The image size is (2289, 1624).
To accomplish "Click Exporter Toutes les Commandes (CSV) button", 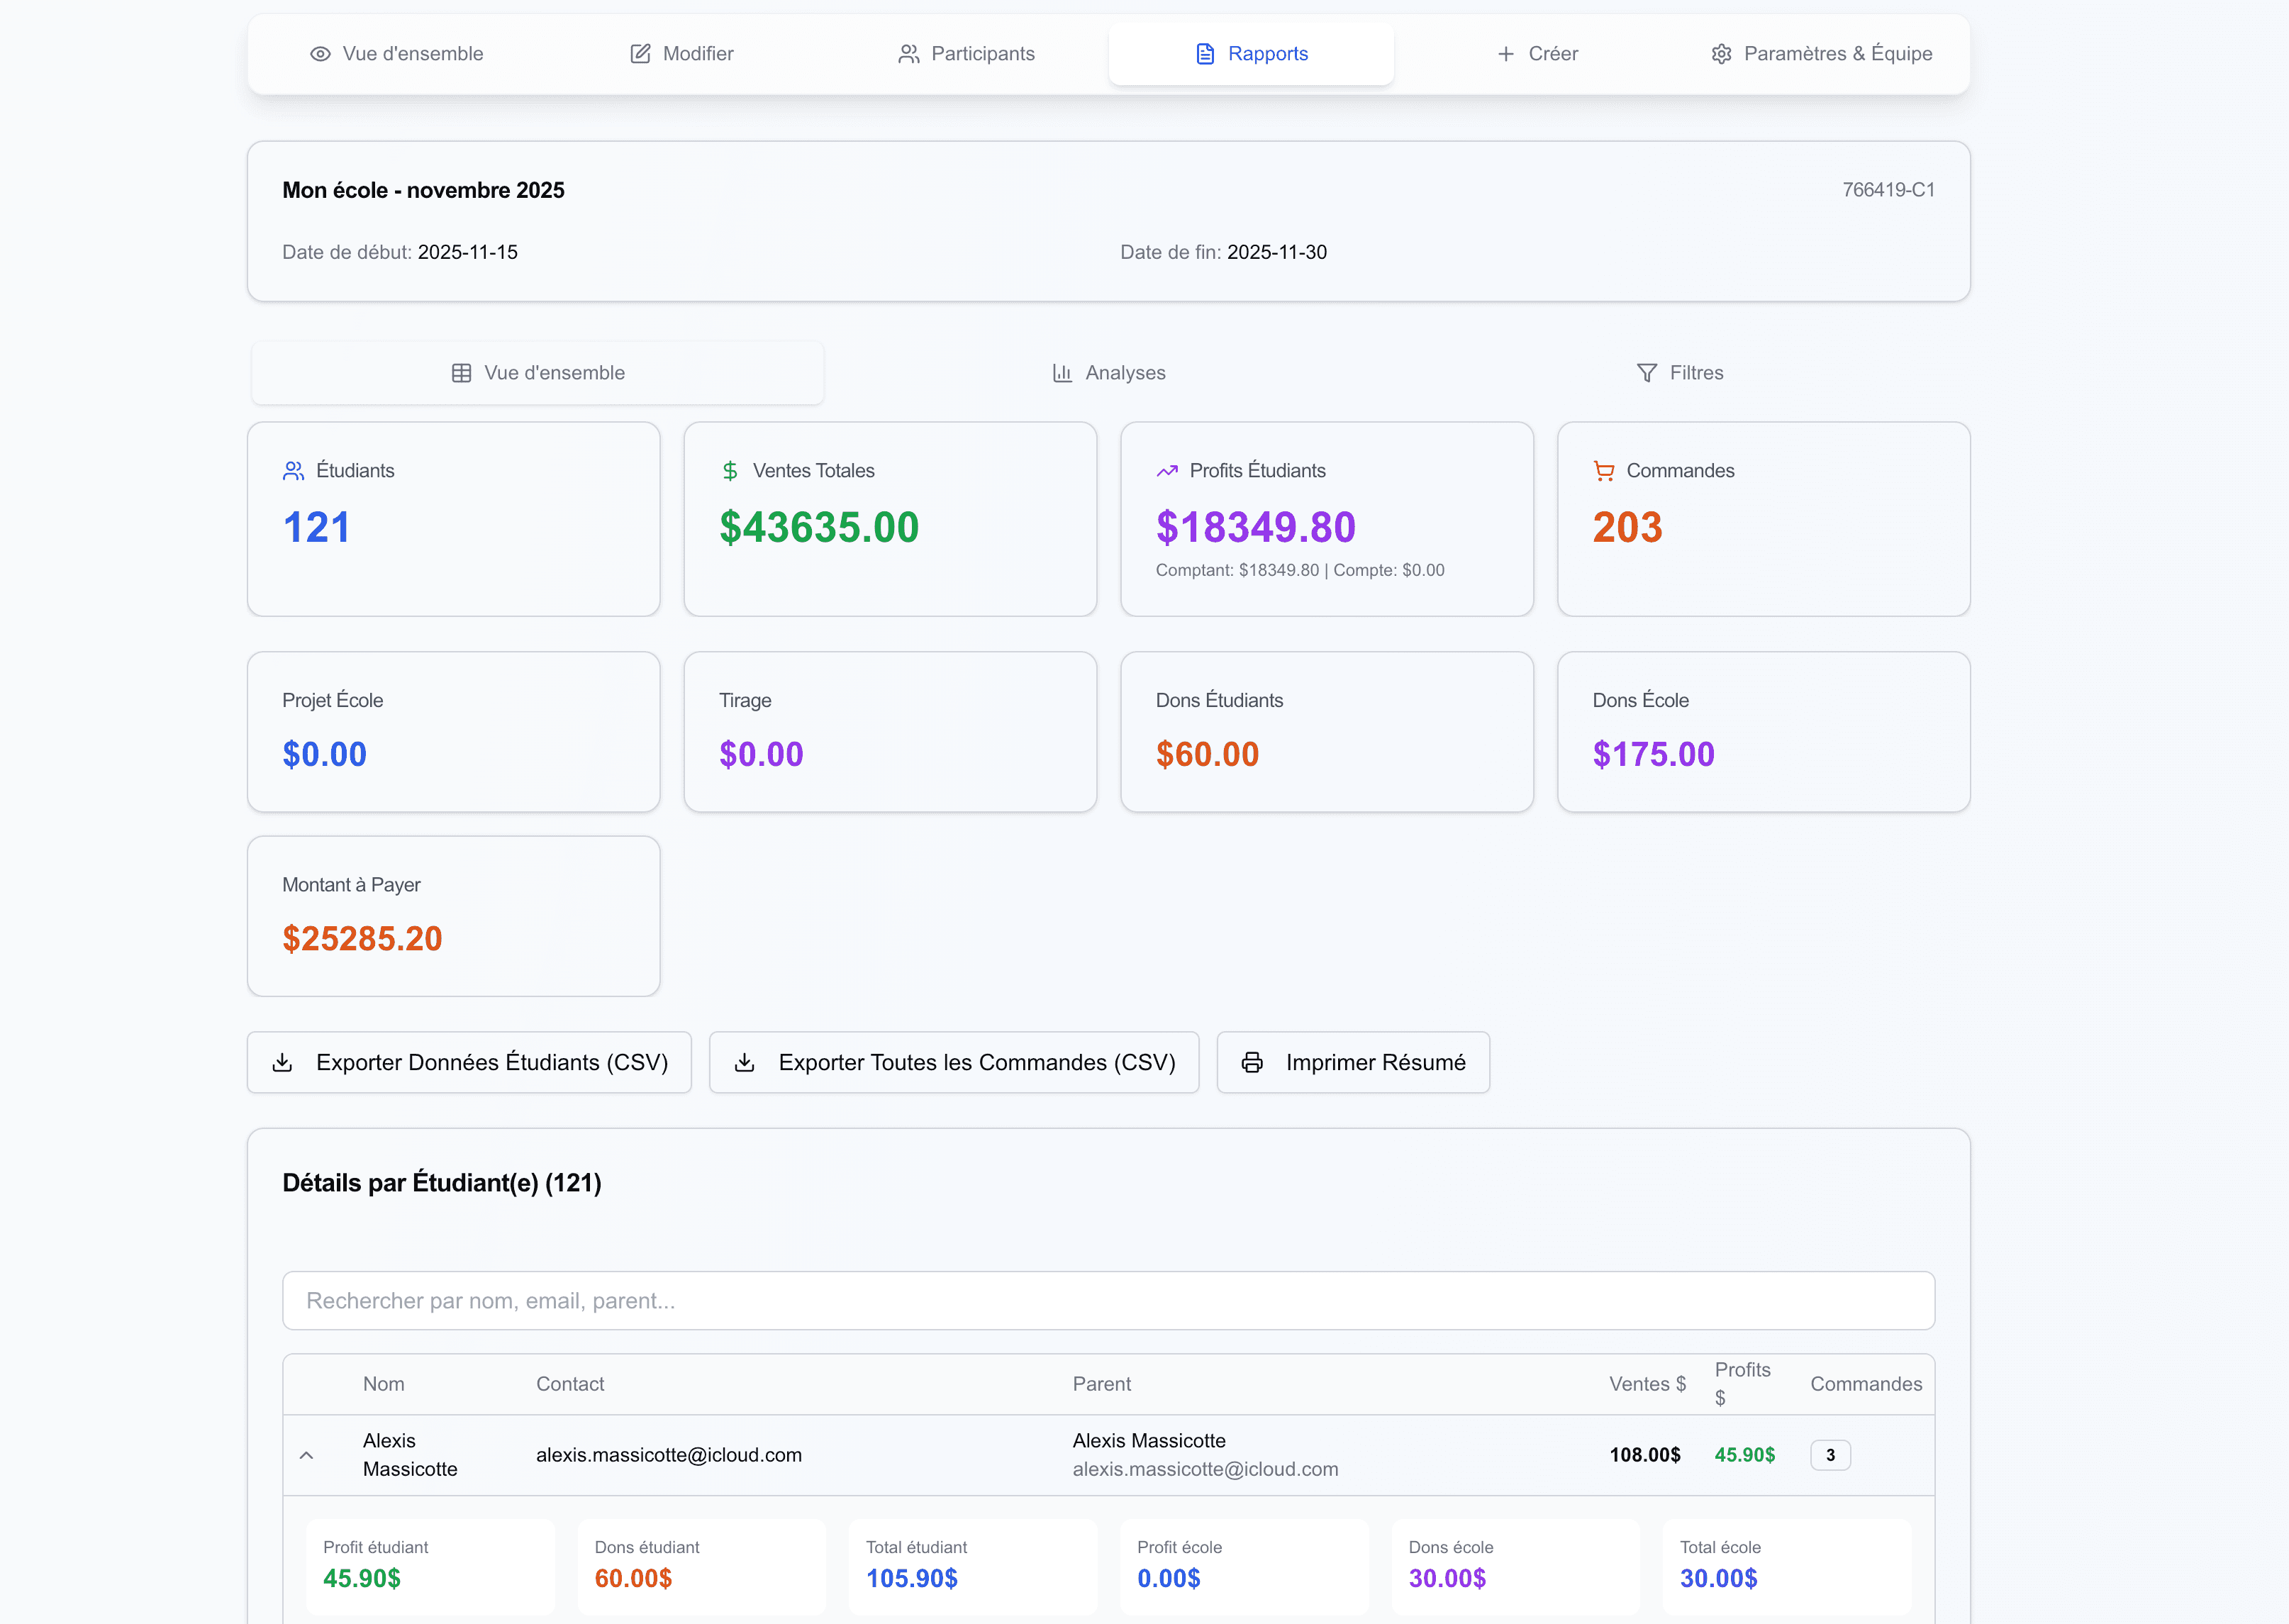I will click(954, 1062).
